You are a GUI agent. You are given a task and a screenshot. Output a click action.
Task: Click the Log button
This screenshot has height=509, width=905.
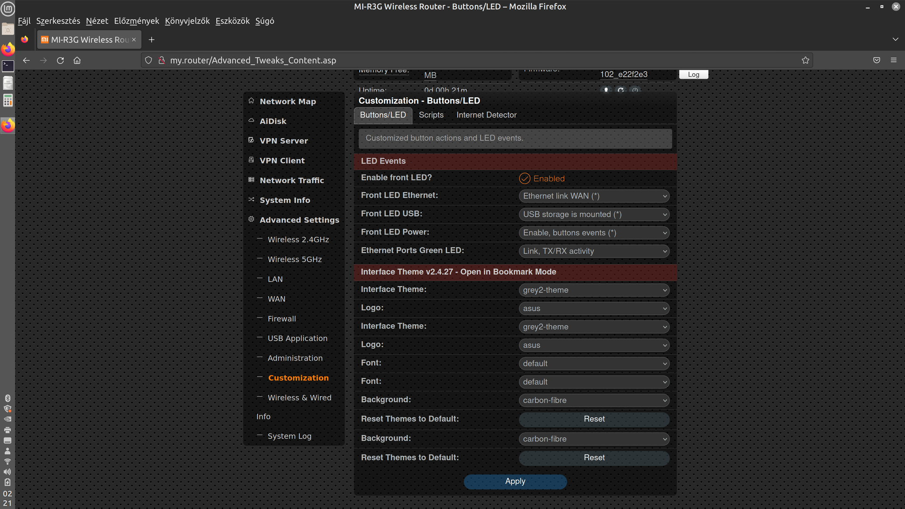coord(693,75)
